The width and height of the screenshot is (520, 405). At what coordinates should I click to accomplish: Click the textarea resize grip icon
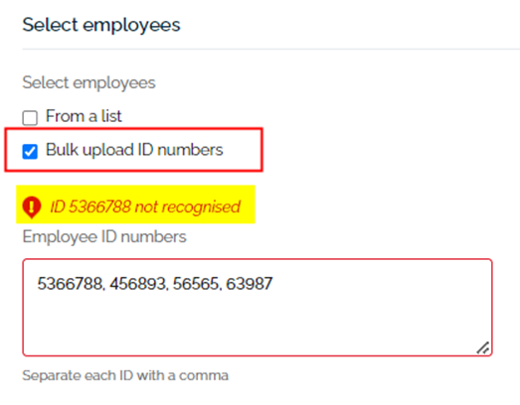point(483,348)
